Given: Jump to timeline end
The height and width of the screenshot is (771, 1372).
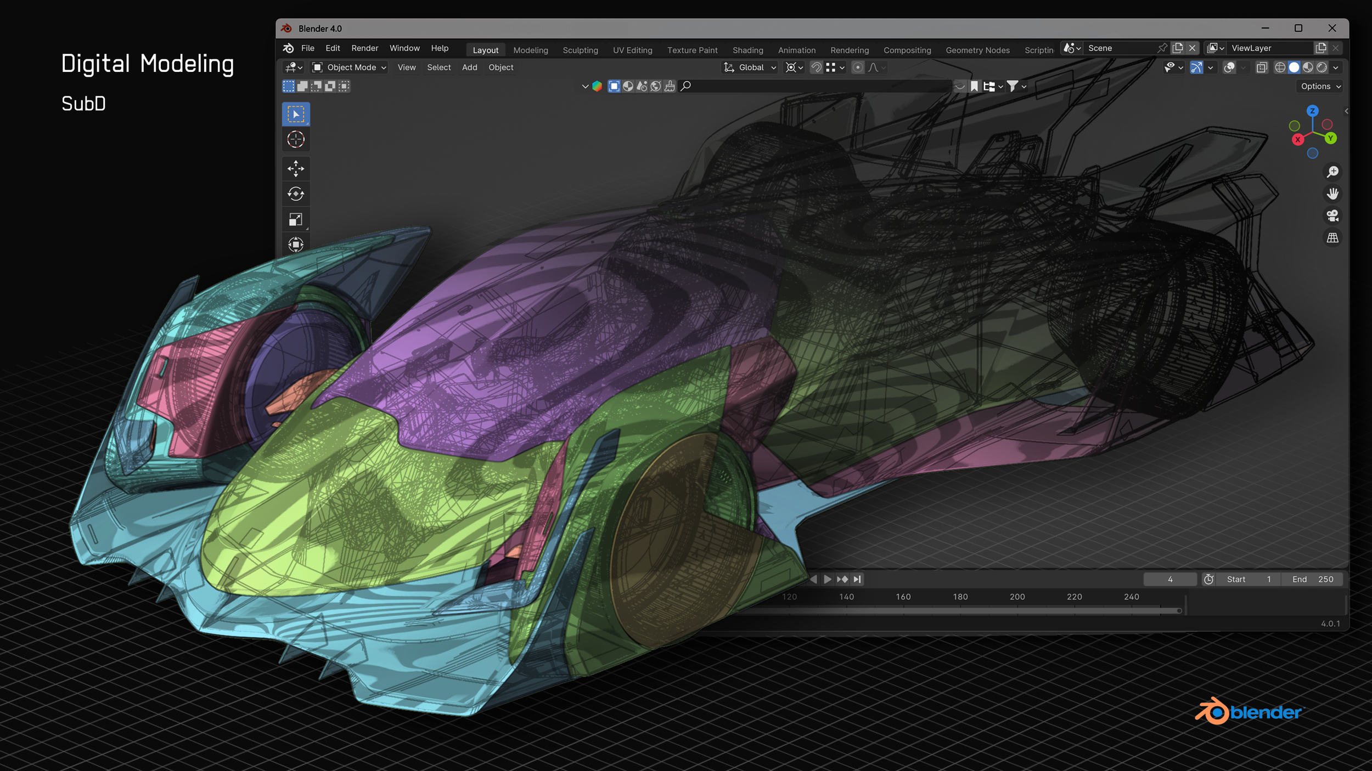Looking at the screenshot, I should 857,580.
